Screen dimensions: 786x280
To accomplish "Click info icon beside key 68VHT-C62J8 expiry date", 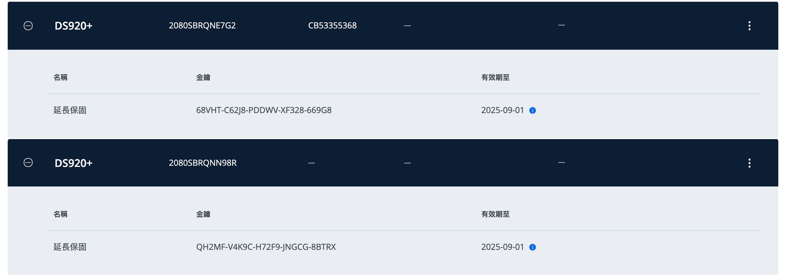I will click(532, 110).
